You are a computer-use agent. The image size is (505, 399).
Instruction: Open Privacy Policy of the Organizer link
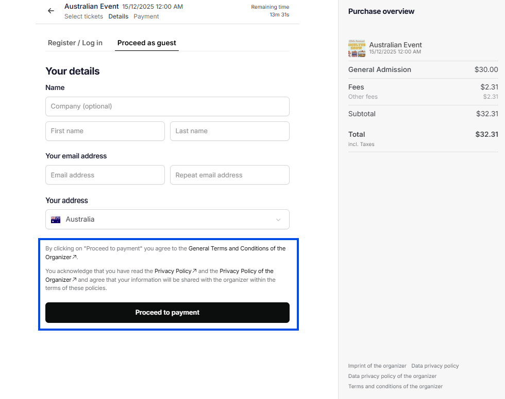pyautogui.click(x=246, y=271)
